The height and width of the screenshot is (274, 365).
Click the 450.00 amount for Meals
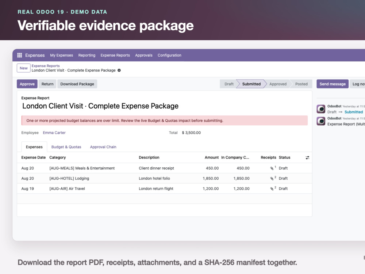point(212,168)
